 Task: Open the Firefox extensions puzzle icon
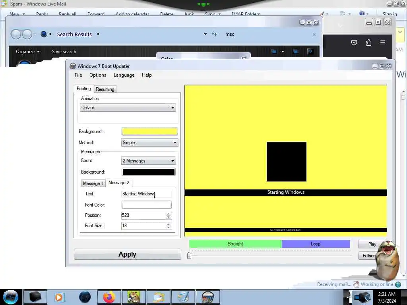point(368,42)
